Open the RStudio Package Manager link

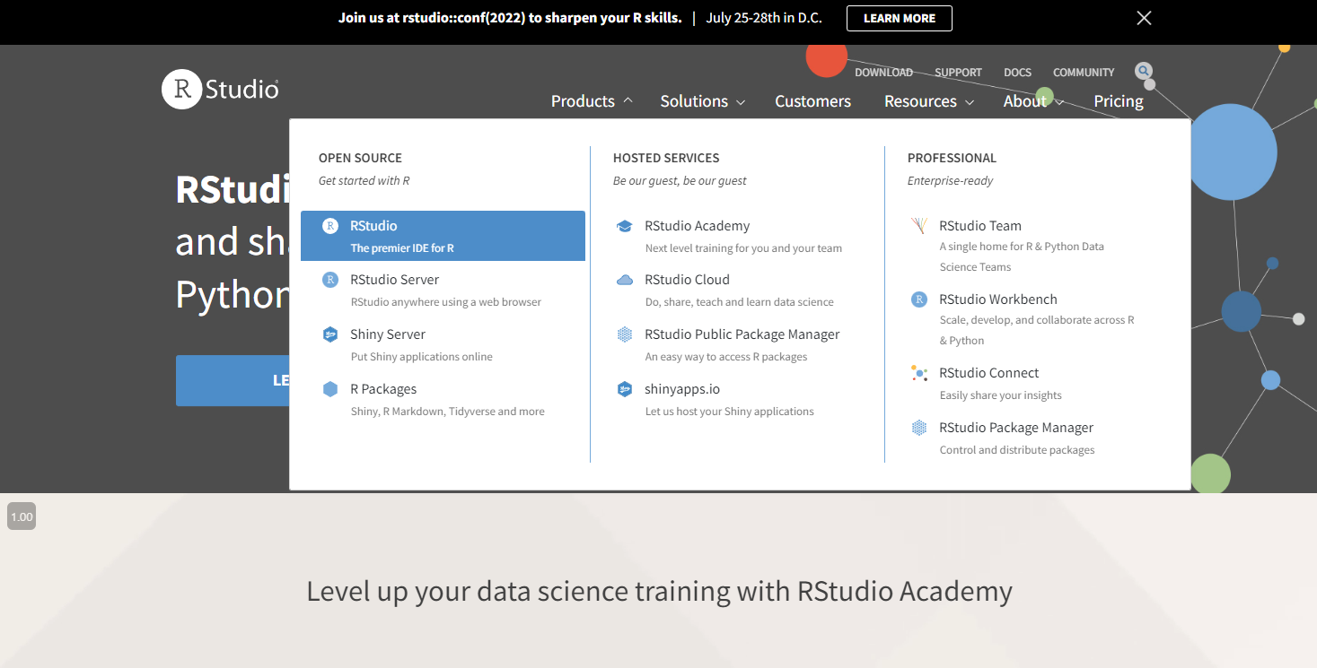coord(1016,428)
